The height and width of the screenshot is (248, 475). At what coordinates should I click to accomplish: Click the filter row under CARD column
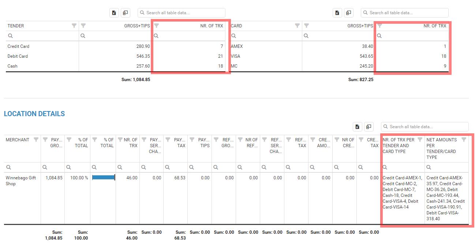click(x=266, y=36)
